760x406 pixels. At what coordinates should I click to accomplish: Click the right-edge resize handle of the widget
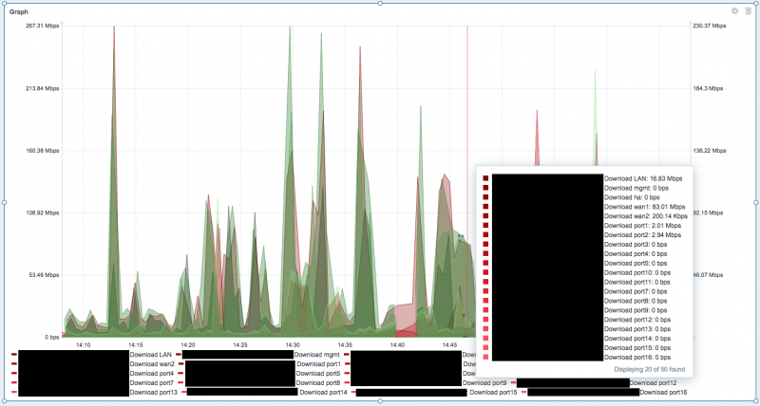click(755, 202)
